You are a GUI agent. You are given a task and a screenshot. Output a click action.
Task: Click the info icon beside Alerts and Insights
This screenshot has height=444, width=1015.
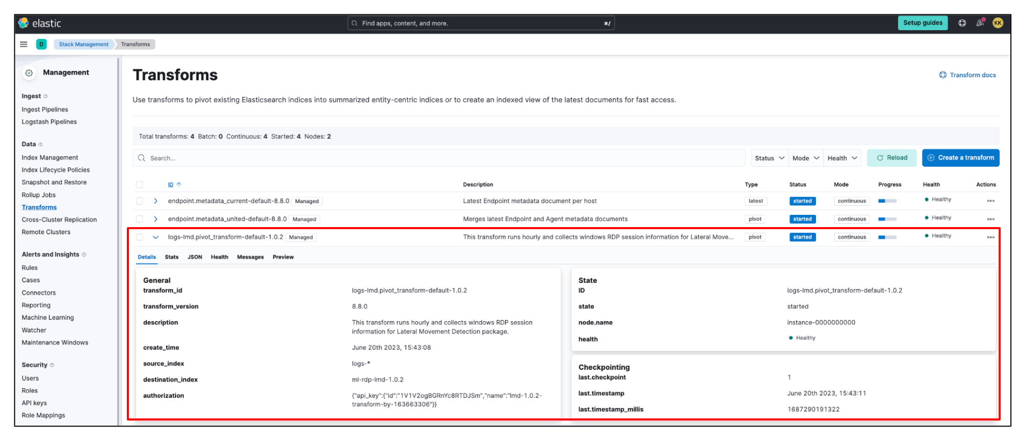point(84,255)
